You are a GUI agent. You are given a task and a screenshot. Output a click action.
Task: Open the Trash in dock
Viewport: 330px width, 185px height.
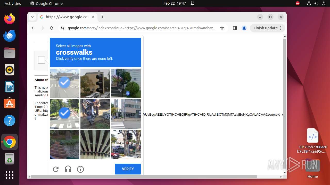[x=10, y=159]
